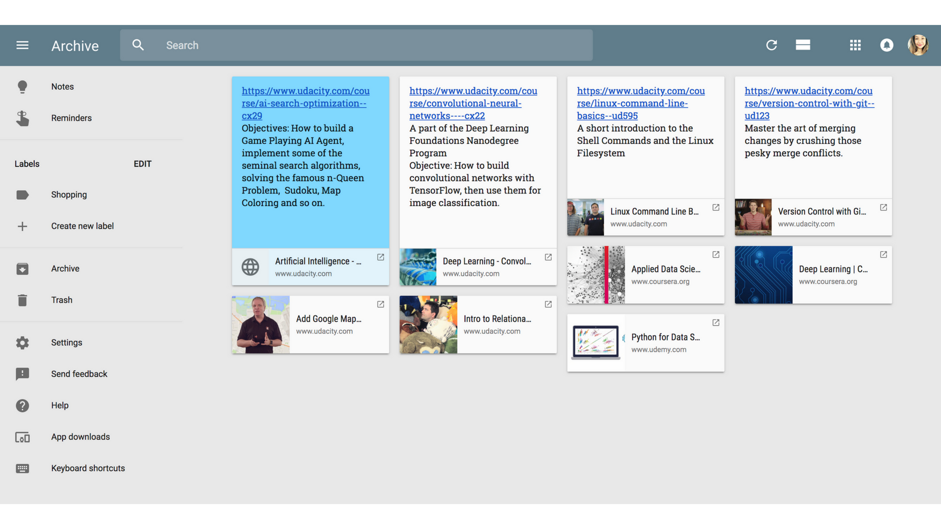Click the Python for Data Science thumbnail
This screenshot has height=529, width=941.
click(x=596, y=343)
